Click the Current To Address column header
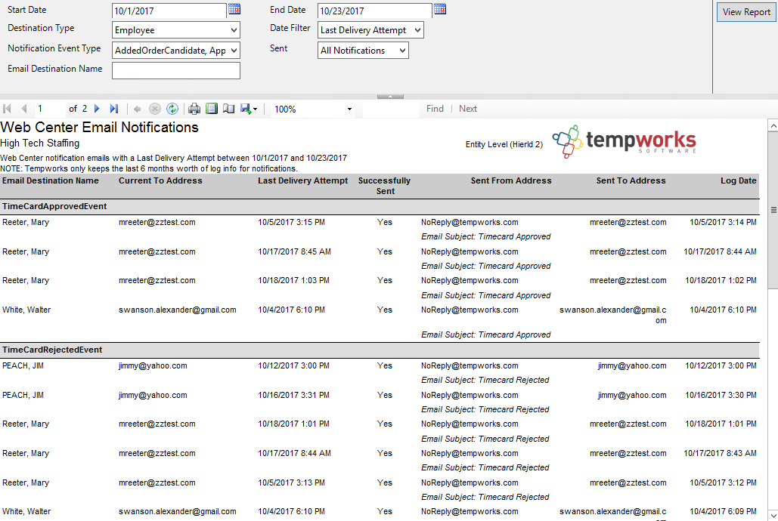This screenshot has width=778, height=521. coord(160,180)
